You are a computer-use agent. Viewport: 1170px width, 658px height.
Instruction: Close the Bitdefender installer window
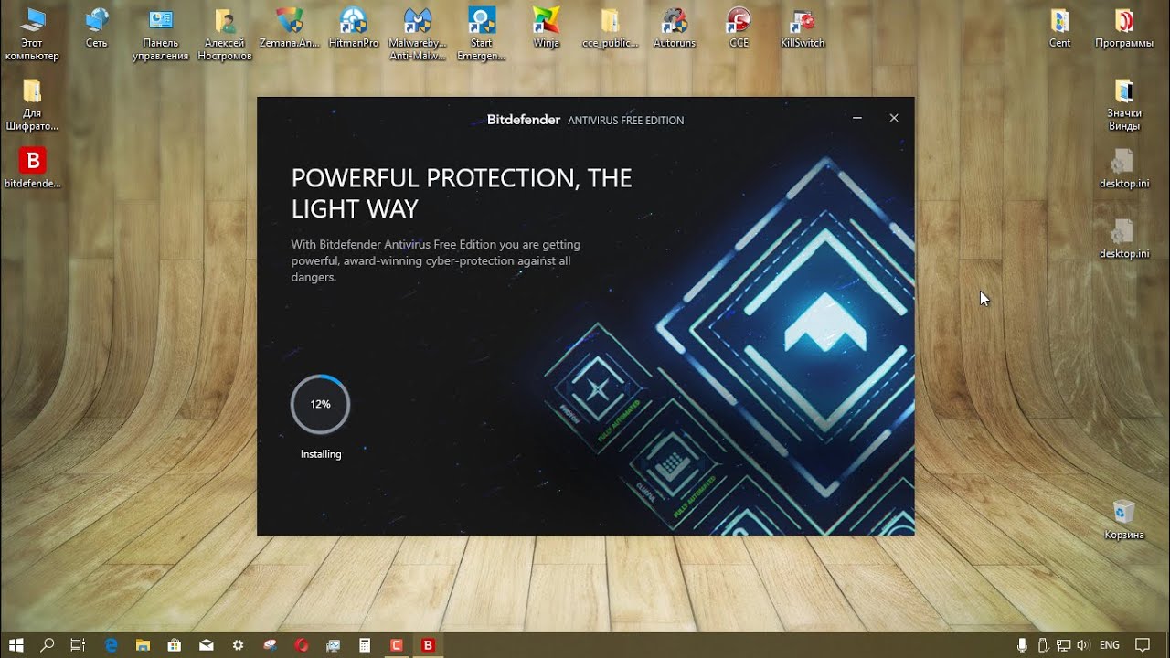coord(894,118)
